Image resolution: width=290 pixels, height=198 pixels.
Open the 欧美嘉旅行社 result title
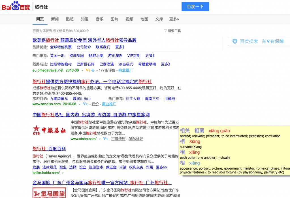point(84,40)
